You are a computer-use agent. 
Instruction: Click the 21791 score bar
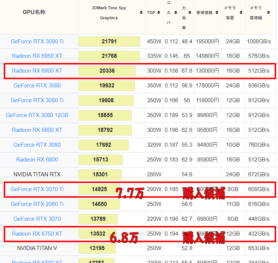click(109, 41)
